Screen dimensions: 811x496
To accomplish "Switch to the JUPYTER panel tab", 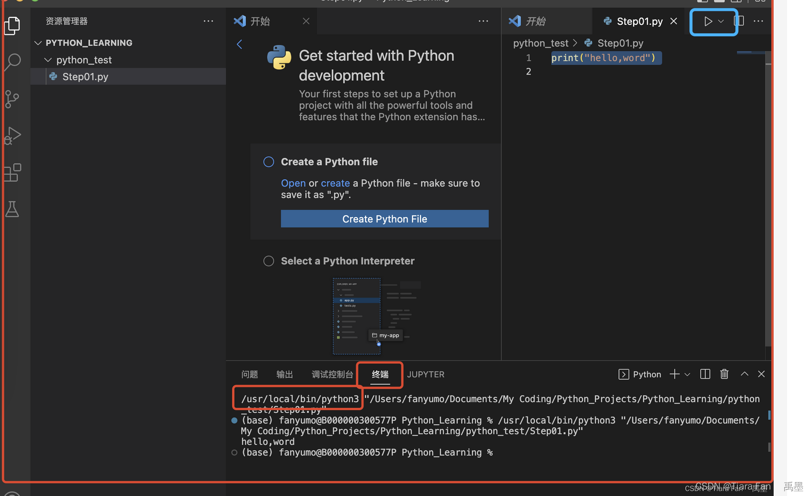I will point(425,374).
